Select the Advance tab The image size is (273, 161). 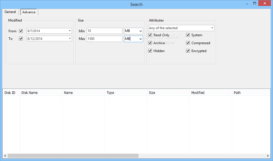point(29,12)
